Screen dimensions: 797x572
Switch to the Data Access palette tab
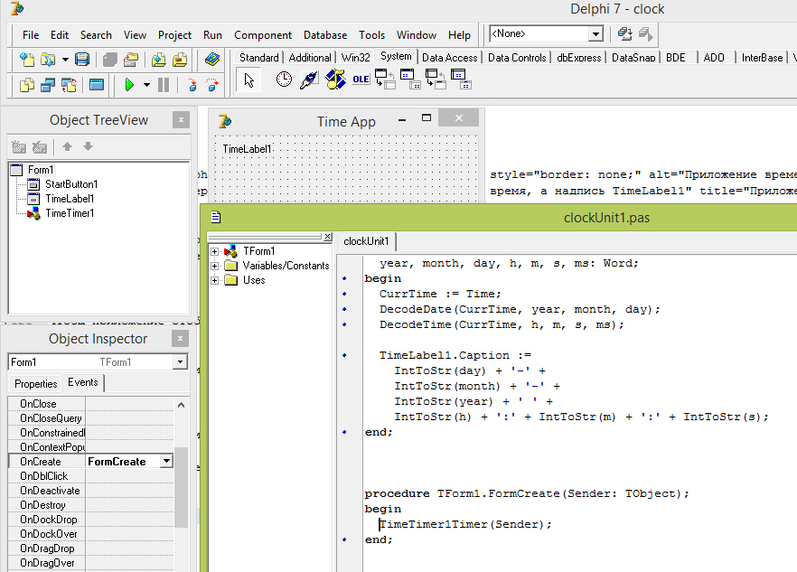449,58
